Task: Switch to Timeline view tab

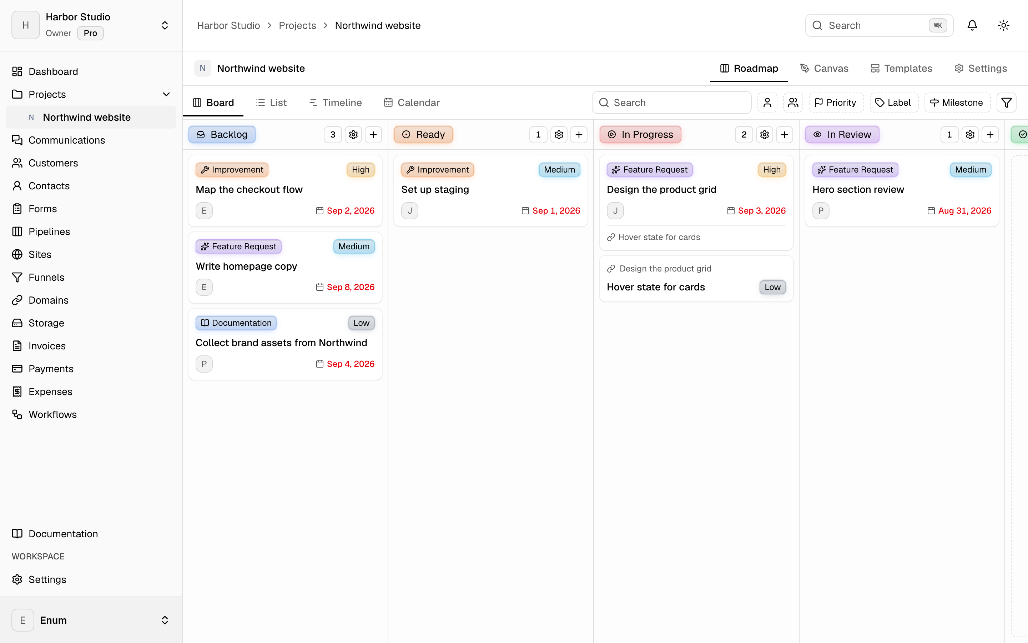Action: 336,103
